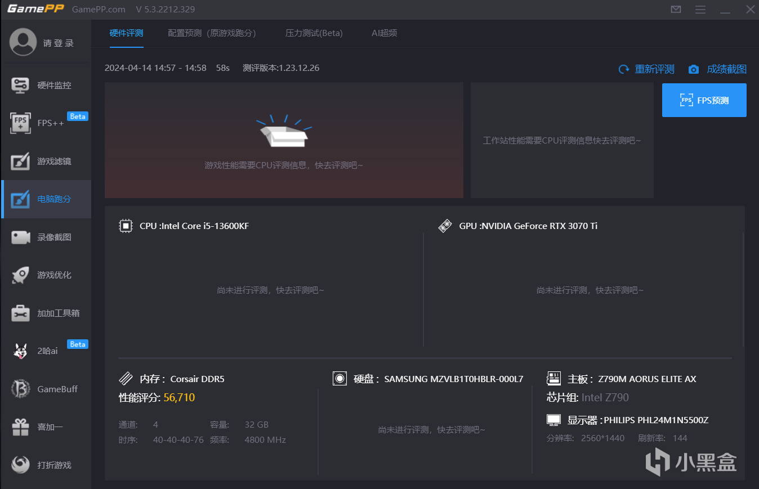Image resolution: width=759 pixels, height=489 pixels.
Task: Switch to 配置预测（原游戏跑分）tab
Action: click(x=212, y=33)
